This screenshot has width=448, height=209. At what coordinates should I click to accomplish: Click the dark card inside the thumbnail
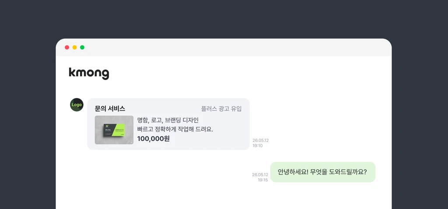point(109,130)
